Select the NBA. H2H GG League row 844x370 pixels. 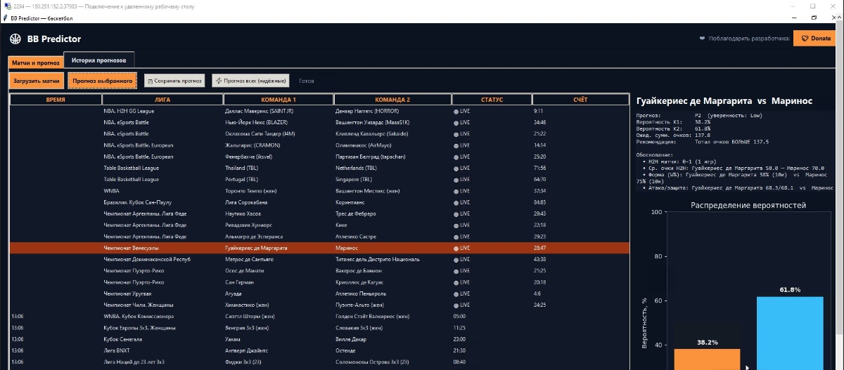coord(319,111)
